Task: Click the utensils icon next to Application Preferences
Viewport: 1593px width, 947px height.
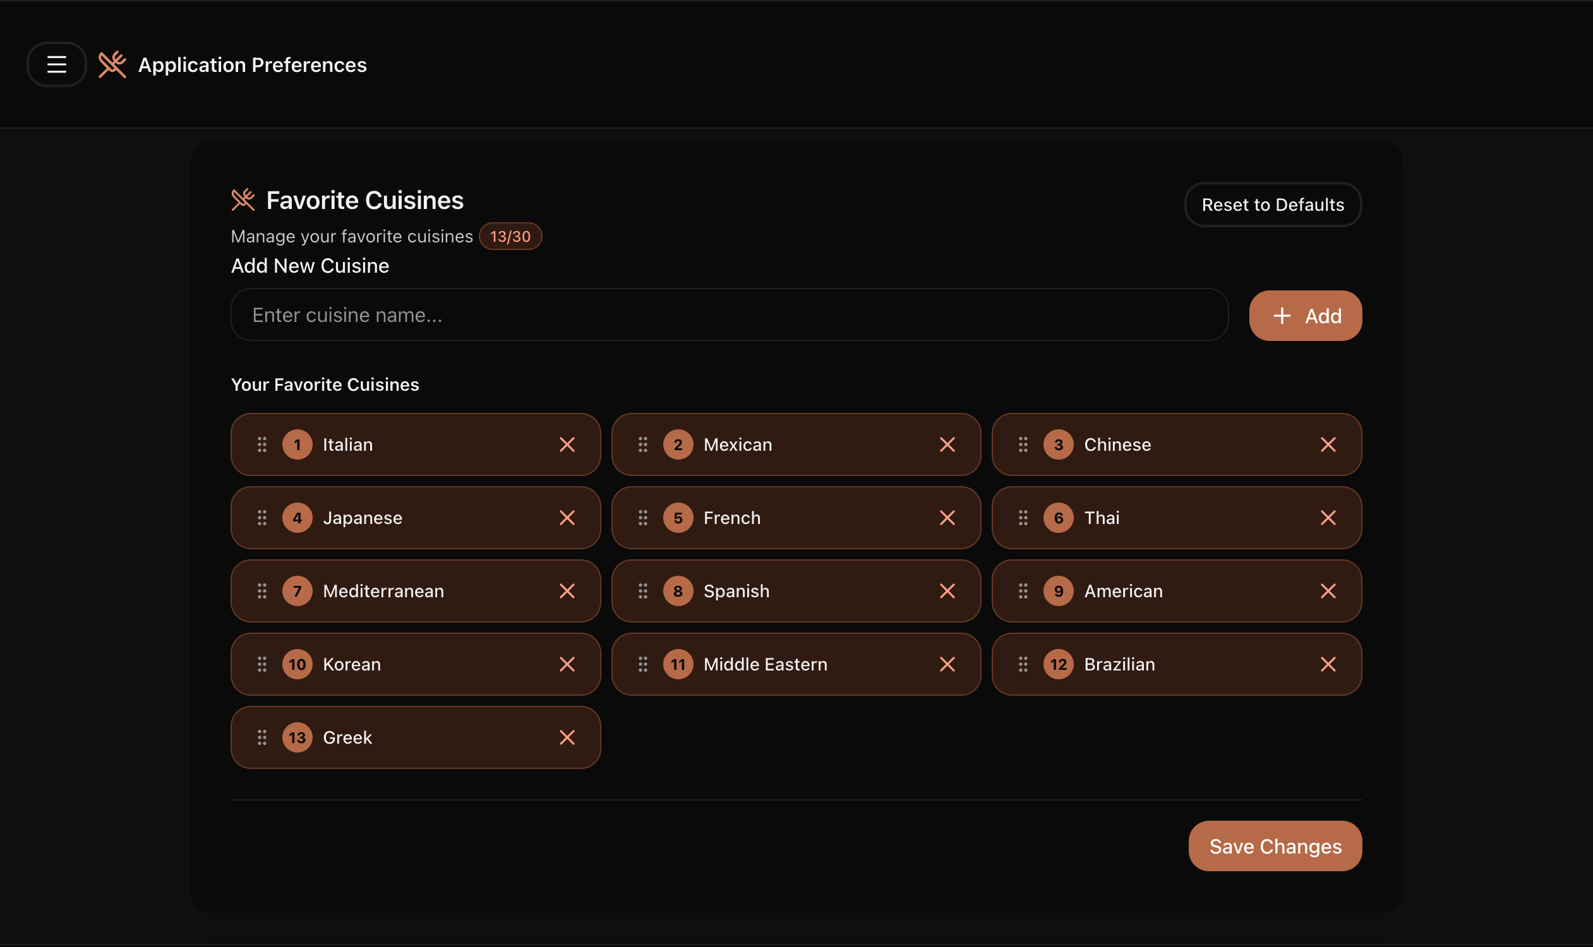Action: coord(112,64)
